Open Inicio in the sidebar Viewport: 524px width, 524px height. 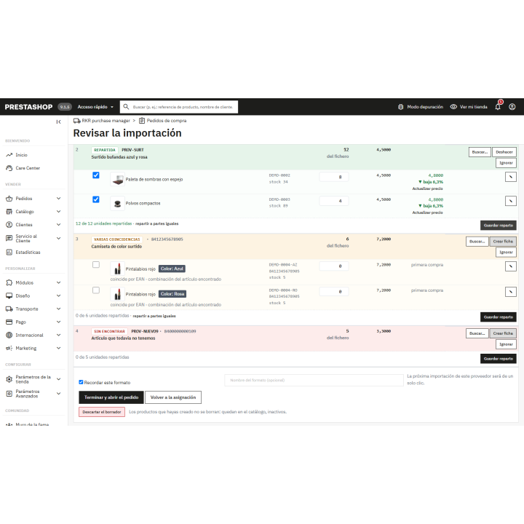(21, 155)
